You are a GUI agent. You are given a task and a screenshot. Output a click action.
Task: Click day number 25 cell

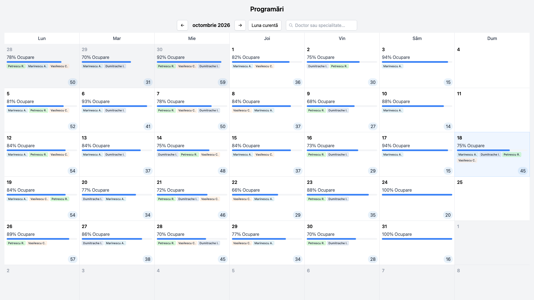coord(492,199)
